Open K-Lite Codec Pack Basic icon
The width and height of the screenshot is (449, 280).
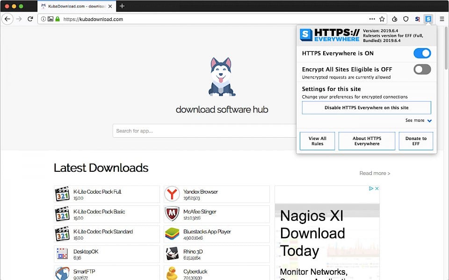pos(62,214)
